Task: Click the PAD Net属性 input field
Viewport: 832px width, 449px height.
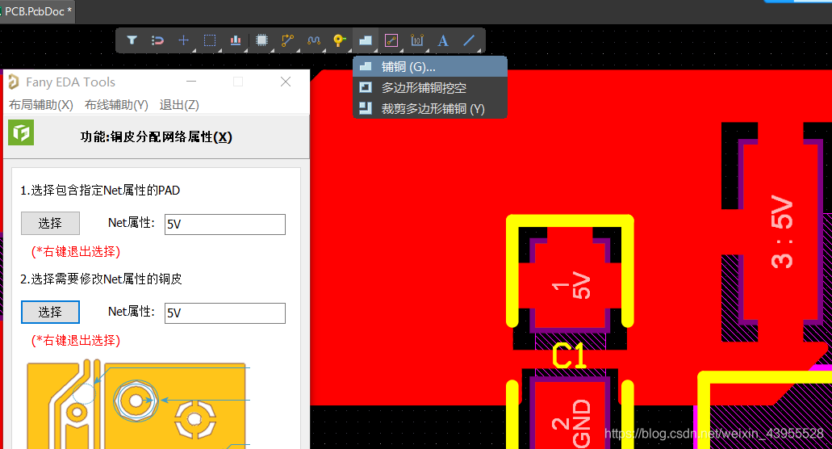Action: (x=224, y=224)
